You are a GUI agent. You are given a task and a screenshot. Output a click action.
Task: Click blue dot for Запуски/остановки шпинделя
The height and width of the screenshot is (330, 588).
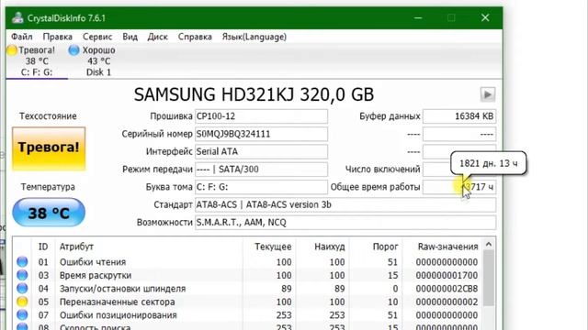22,288
